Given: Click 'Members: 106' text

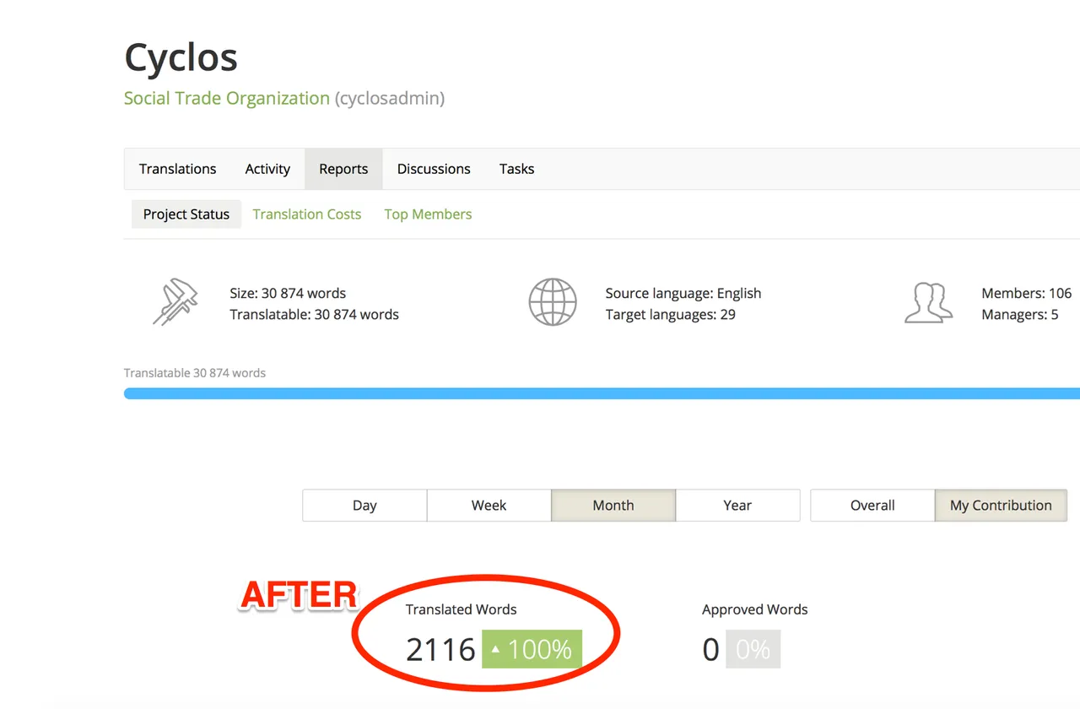Looking at the screenshot, I should 1026,293.
